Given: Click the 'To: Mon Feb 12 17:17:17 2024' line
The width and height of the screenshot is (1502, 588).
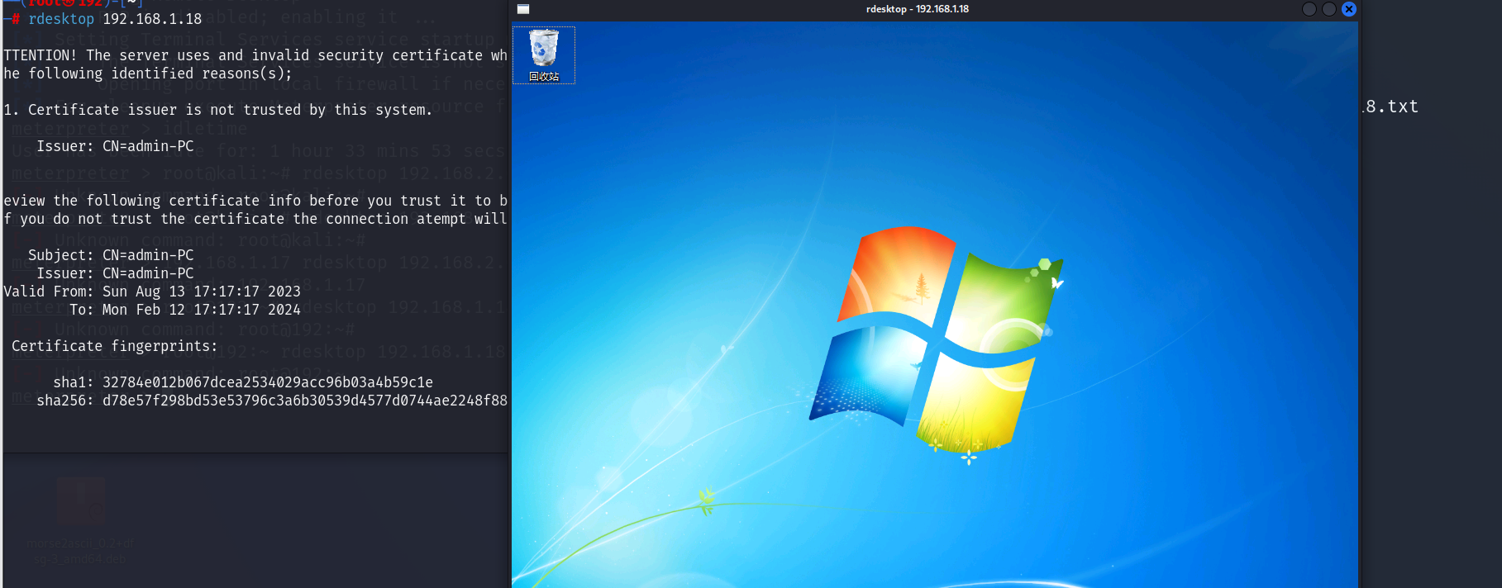Looking at the screenshot, I should [185, 310].
